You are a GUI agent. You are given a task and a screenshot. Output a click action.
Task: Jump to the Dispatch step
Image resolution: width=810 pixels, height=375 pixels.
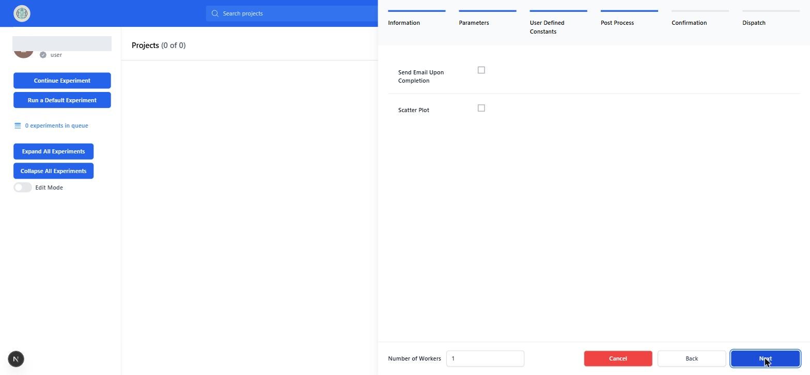[x=771, y=19]
